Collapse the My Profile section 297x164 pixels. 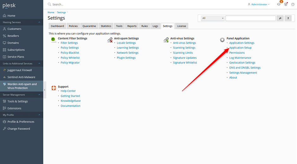(x=39, y=115)
